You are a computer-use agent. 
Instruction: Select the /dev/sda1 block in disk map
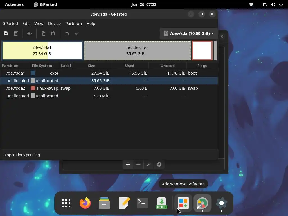click(42, 51)
